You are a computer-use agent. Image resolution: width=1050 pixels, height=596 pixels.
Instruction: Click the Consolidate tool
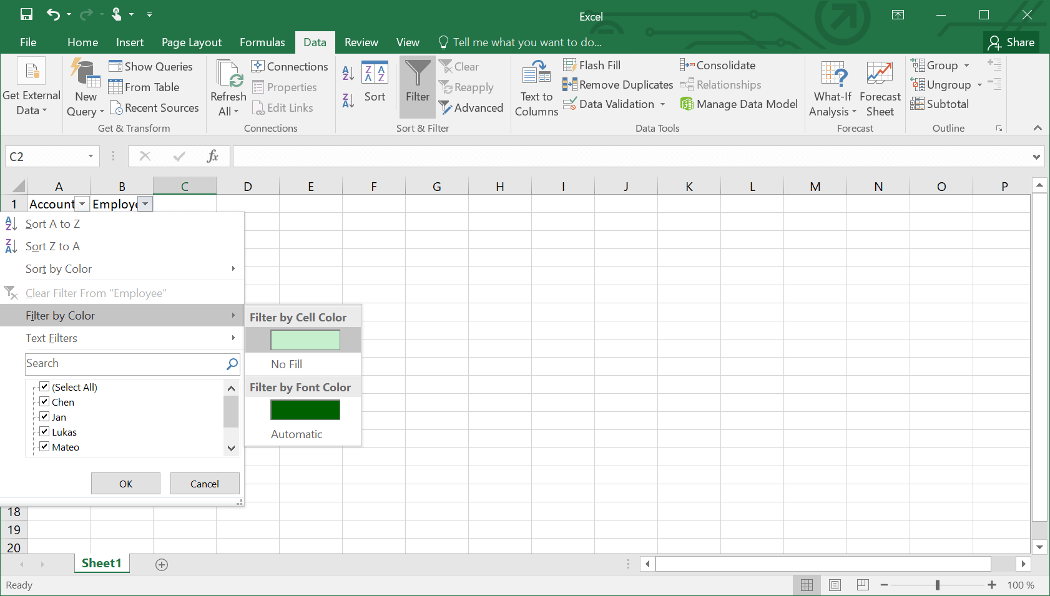719,64
